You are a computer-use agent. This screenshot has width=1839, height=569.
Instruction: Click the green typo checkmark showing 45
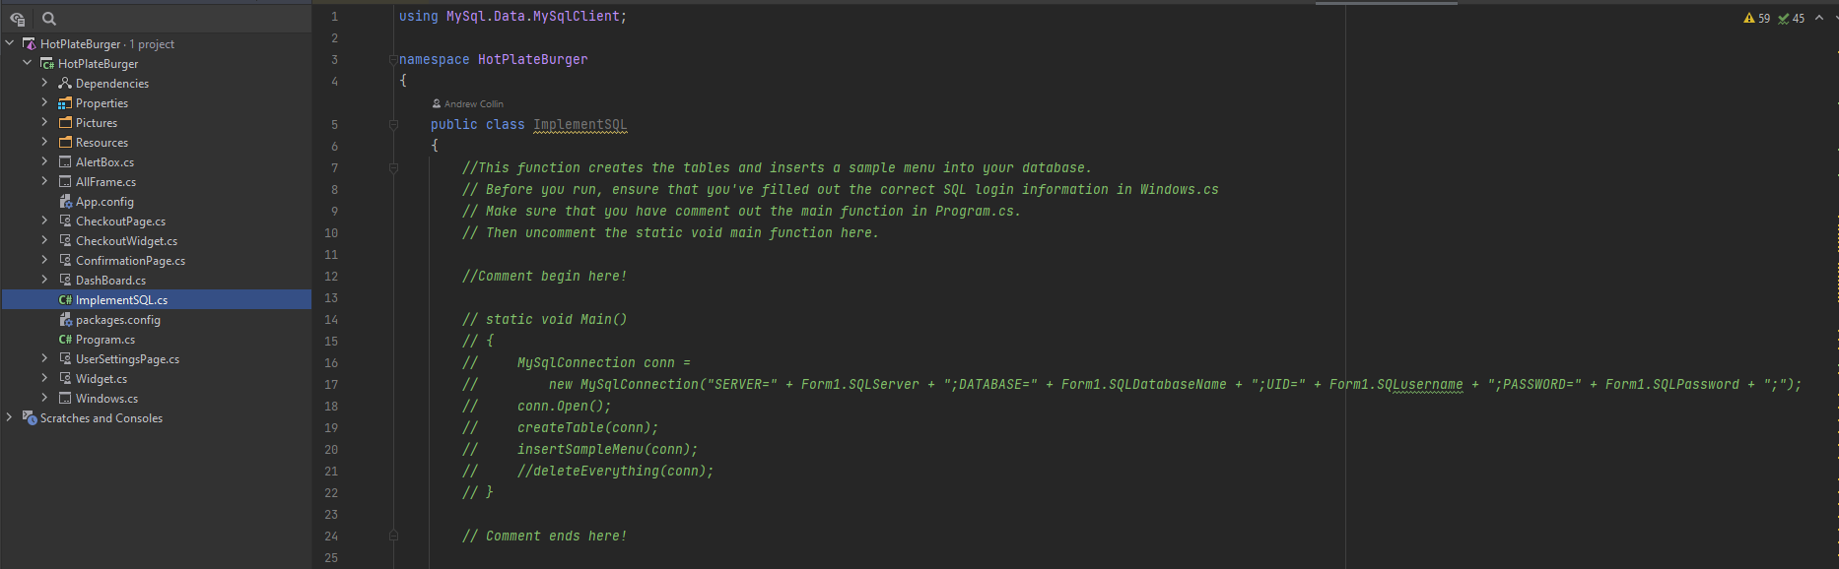(x=1791, y=19)
